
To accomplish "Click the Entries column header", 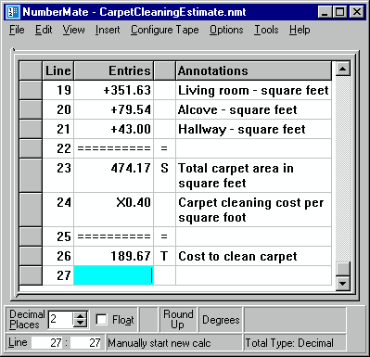I will tap(113, 70).
